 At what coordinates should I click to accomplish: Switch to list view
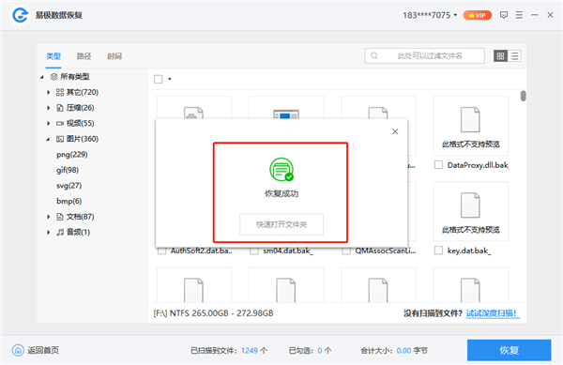514,56
